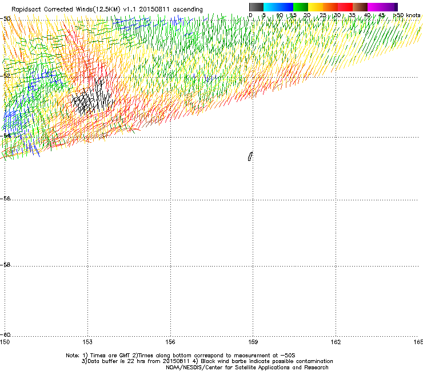Click the cyan-to-blue 5–15 knot legend gradient
Image resolution: width=423 pixels, height=371 pixels.
pyautogui.click(x=278, y=7)
